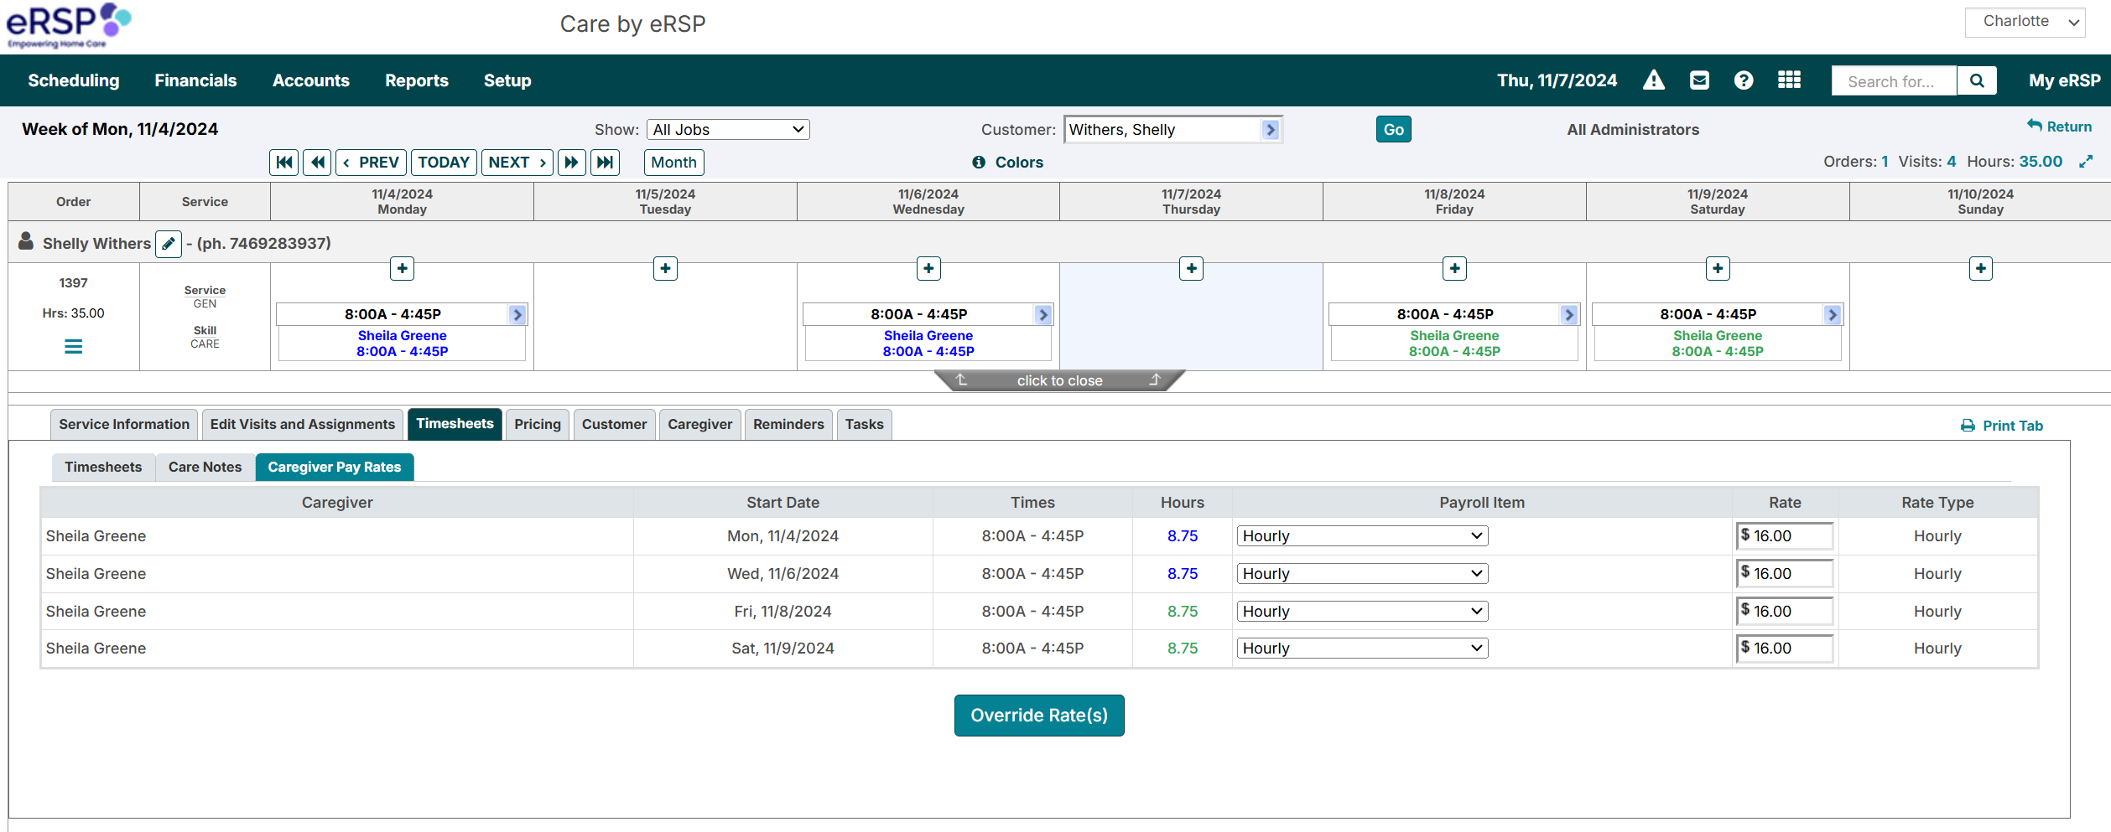Open the menu for order 1397
The image size is (2111, 832).
click(73, 346)
